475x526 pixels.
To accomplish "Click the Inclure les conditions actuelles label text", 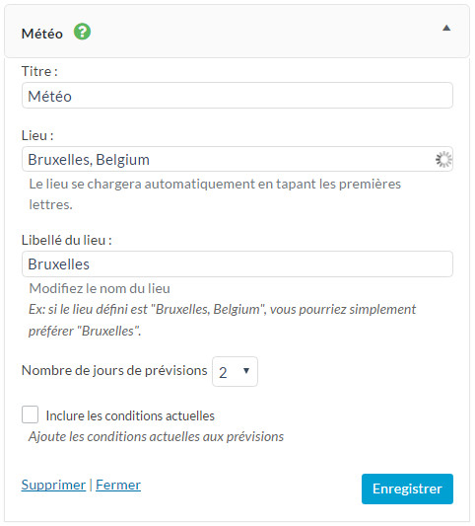I will 130,416.
